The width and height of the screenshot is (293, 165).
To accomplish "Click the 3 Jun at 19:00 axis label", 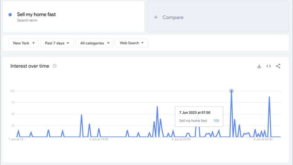I will (99, 139).
